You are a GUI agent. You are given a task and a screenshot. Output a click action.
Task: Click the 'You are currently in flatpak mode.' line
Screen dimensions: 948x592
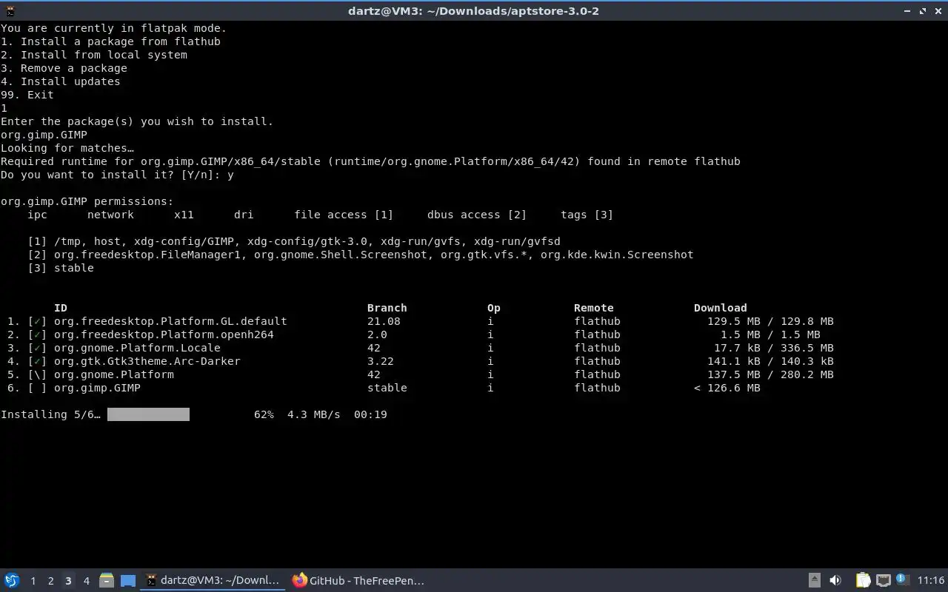114,28
